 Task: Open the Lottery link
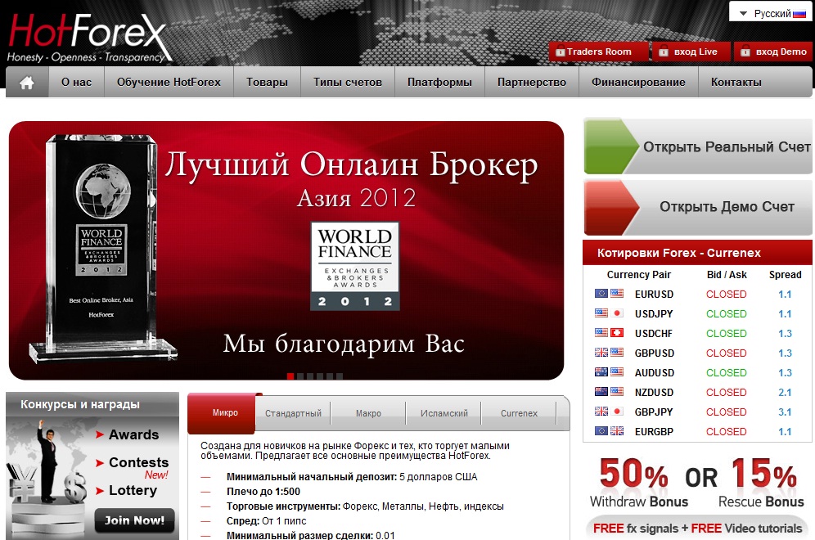click(133, 490)
